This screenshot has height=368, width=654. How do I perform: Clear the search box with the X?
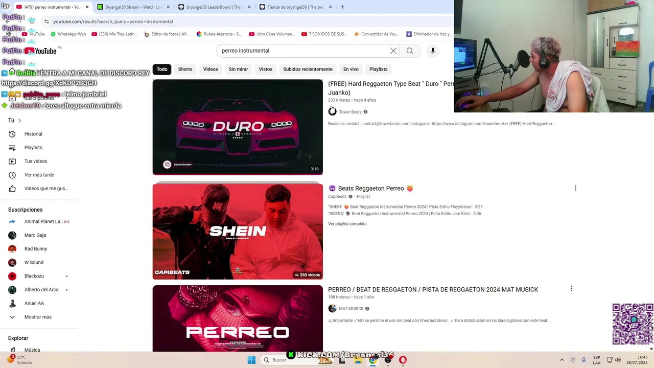(x=393, y=51)
